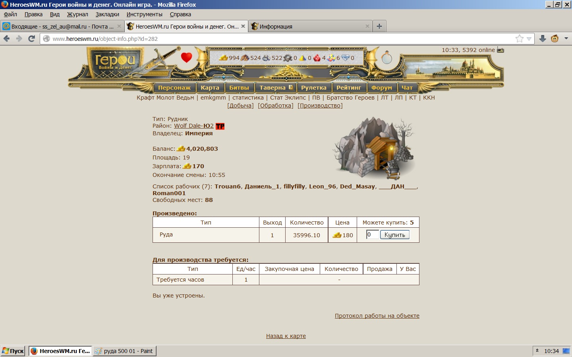Open worker Roman001 profile link

coord(169,193)
